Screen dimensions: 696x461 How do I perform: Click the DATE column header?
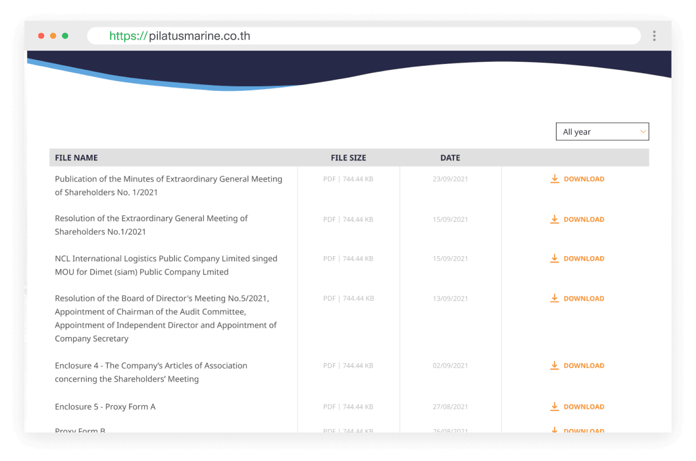click(x=450, y=158)
